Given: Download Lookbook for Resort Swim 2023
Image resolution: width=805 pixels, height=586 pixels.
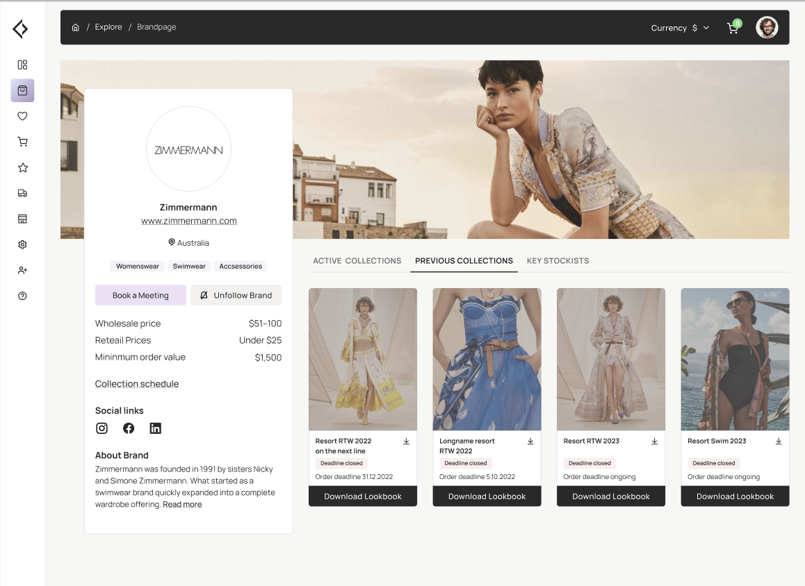Looking at the screenshot, I should pyautogui.click(x=735, y=496).
